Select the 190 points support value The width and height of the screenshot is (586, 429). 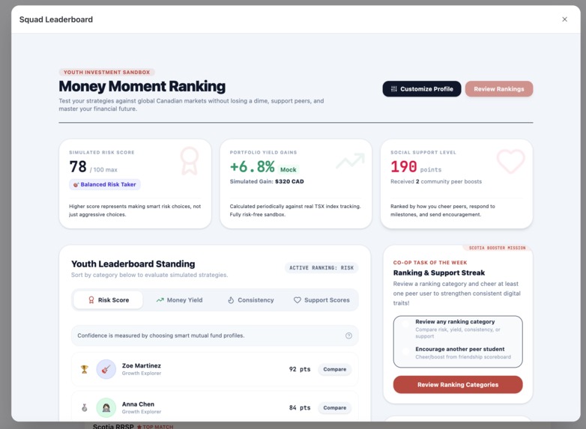[404, 166]
